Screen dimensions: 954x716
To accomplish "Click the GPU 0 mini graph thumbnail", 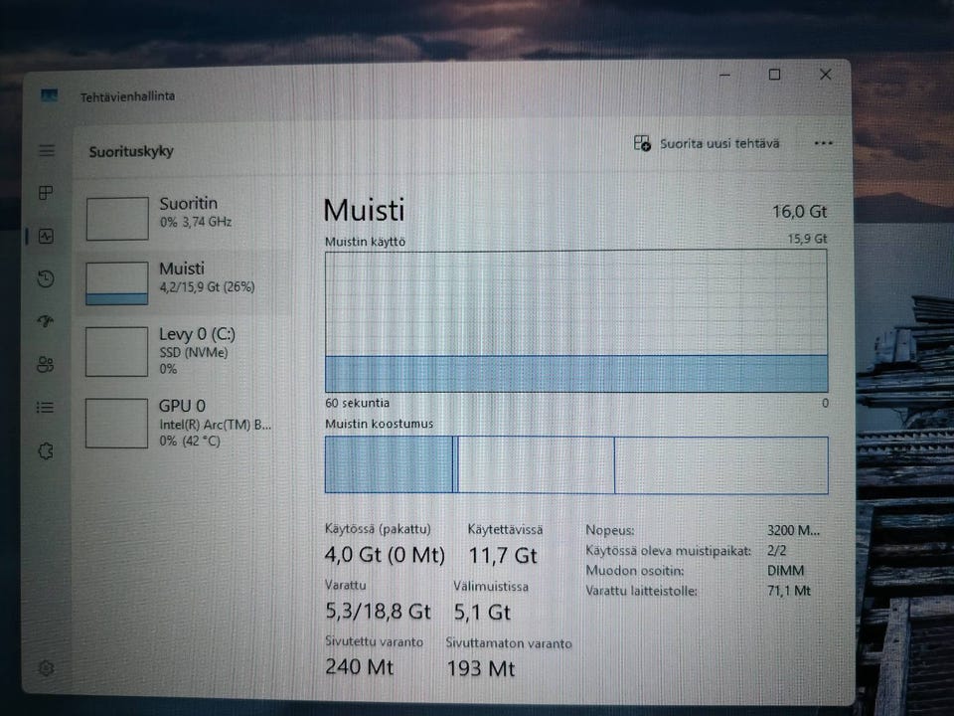I will click(117, 424).
